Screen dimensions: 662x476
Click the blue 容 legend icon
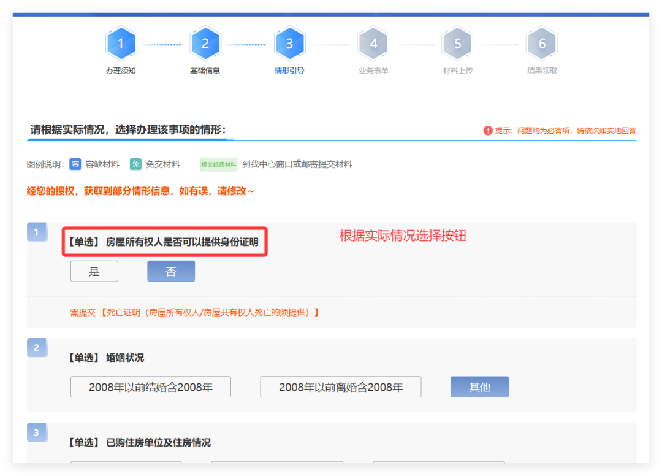click(75, 164)
